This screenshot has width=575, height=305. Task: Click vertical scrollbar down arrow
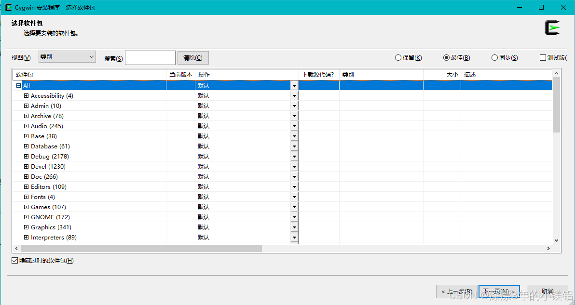(557, 240)
